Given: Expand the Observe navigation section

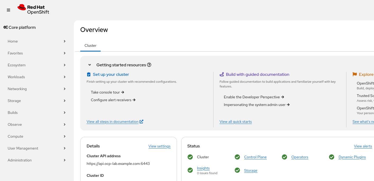Looking at the screenshot, I should coord(37,124).
